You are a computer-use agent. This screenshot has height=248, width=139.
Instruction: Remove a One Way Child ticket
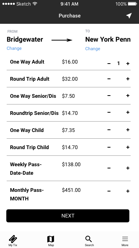click(x=109, y=130)
